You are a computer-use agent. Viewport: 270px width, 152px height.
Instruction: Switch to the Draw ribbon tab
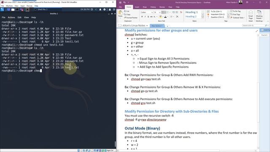(145, 7)
